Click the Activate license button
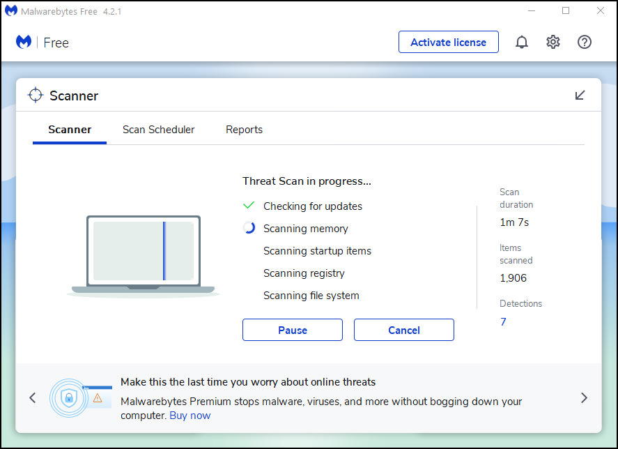This screenshot has width=618, height=449. point(448,42)
